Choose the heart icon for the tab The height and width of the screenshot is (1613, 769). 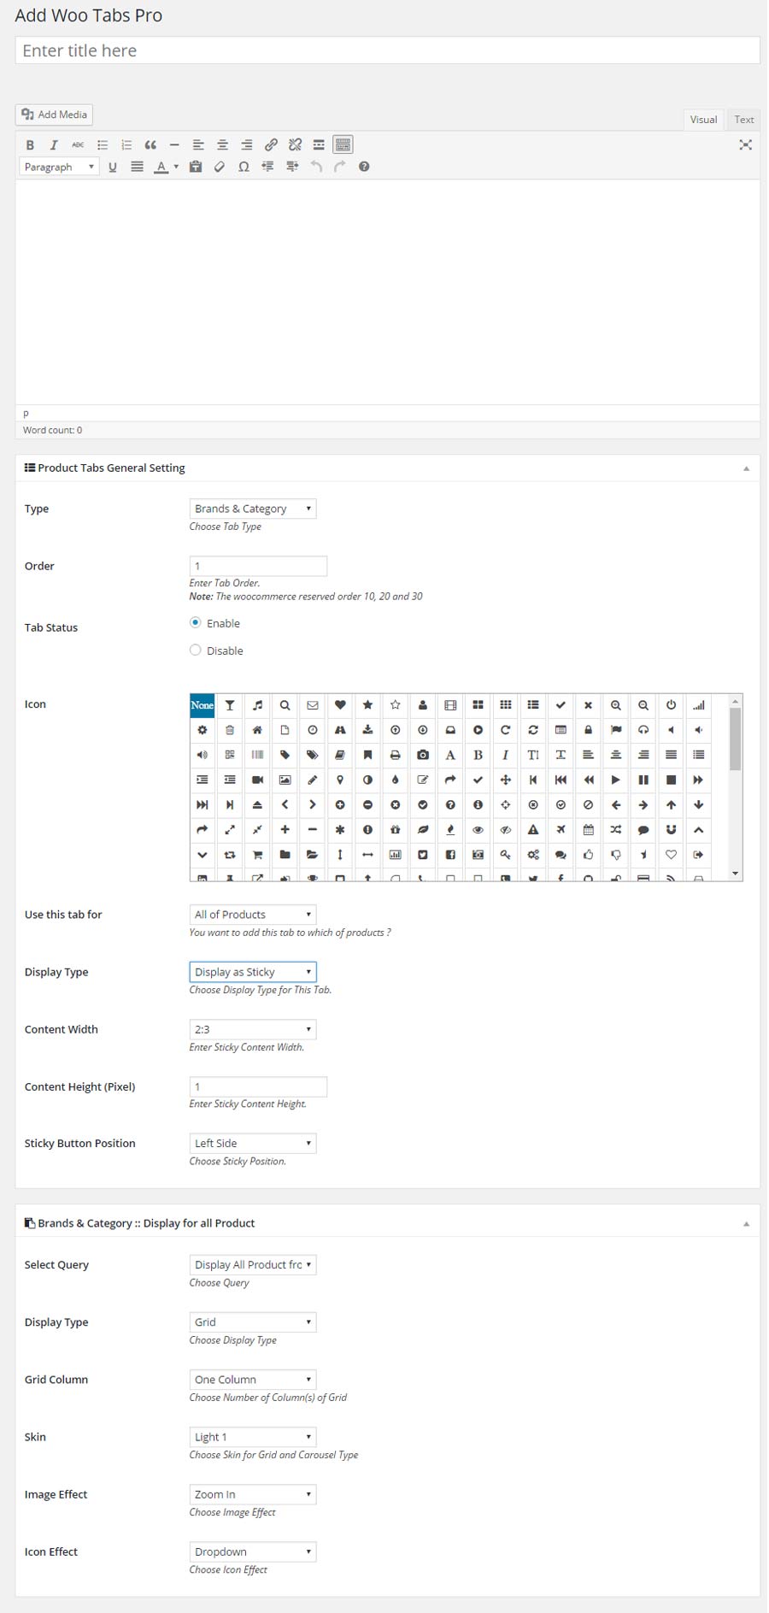340,705
